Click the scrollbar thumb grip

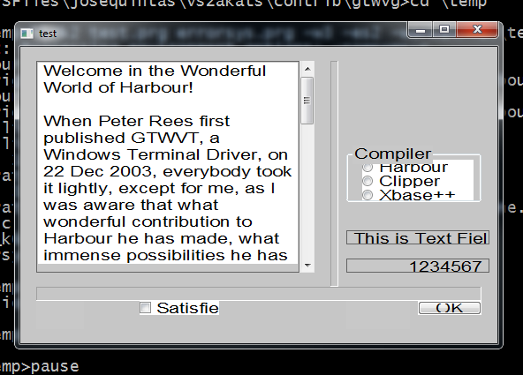click(x=307, y=101)
